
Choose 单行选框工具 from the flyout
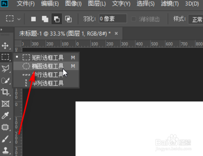tap(46, 75)
